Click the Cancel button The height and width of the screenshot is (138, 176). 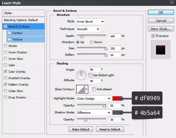161,21
